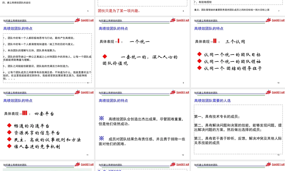Click the second blue ※ symbol on slide 12
The width and height of the screenshot is (285, 171).
tap(101, 138)
